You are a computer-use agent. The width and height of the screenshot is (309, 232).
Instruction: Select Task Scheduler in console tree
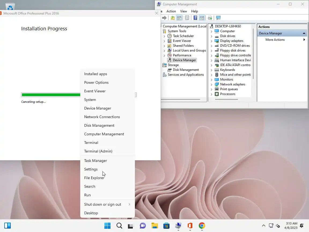coord(183,36)
